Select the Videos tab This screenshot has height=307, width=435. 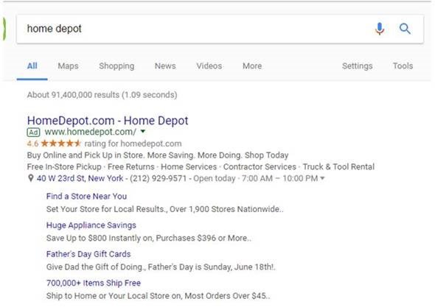point(209,66)
